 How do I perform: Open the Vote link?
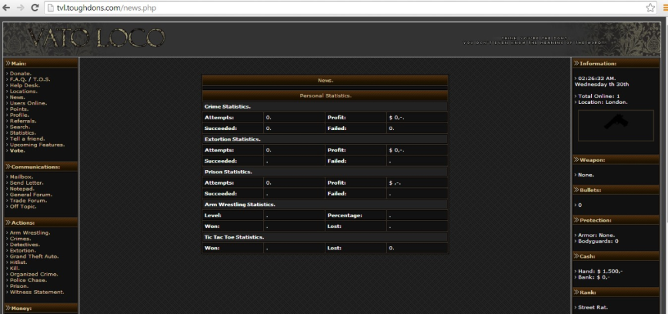pyautogui.click(x=17, y=151)
